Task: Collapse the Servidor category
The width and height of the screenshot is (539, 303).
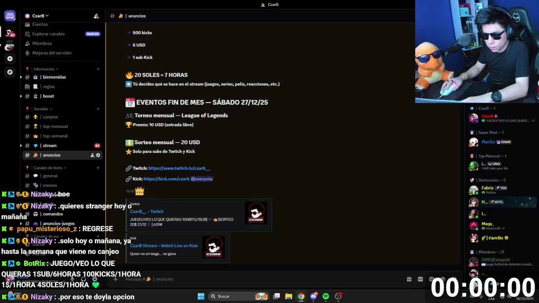Action: 43,109
